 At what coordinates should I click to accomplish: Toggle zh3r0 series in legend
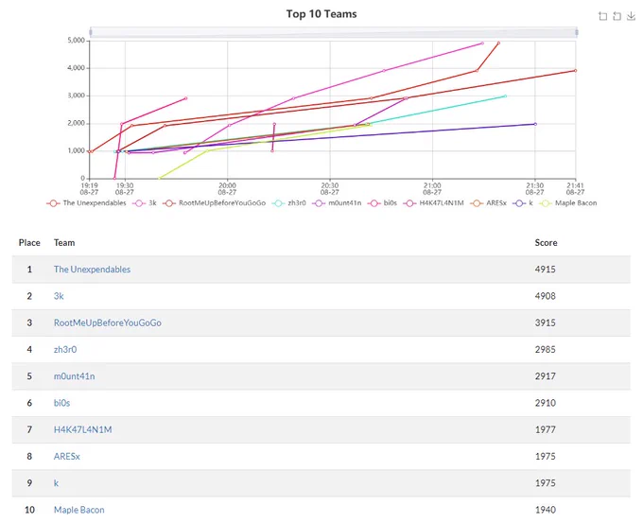point(288,203)
